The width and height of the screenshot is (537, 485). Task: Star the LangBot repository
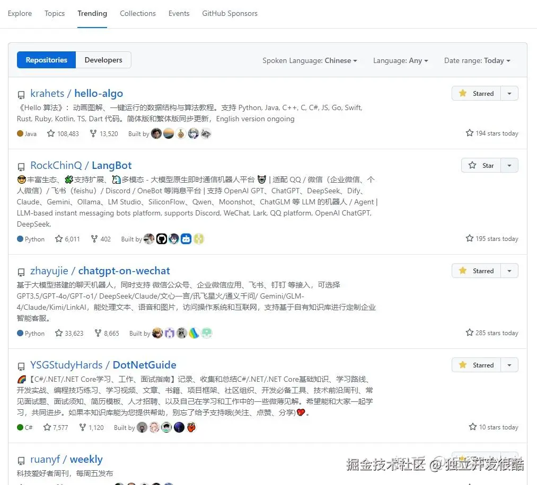(481, 166)
